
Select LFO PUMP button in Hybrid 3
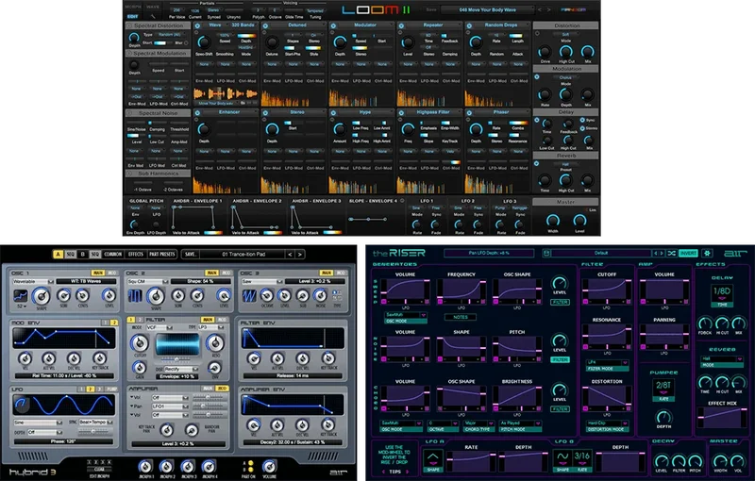click(111, 389)
